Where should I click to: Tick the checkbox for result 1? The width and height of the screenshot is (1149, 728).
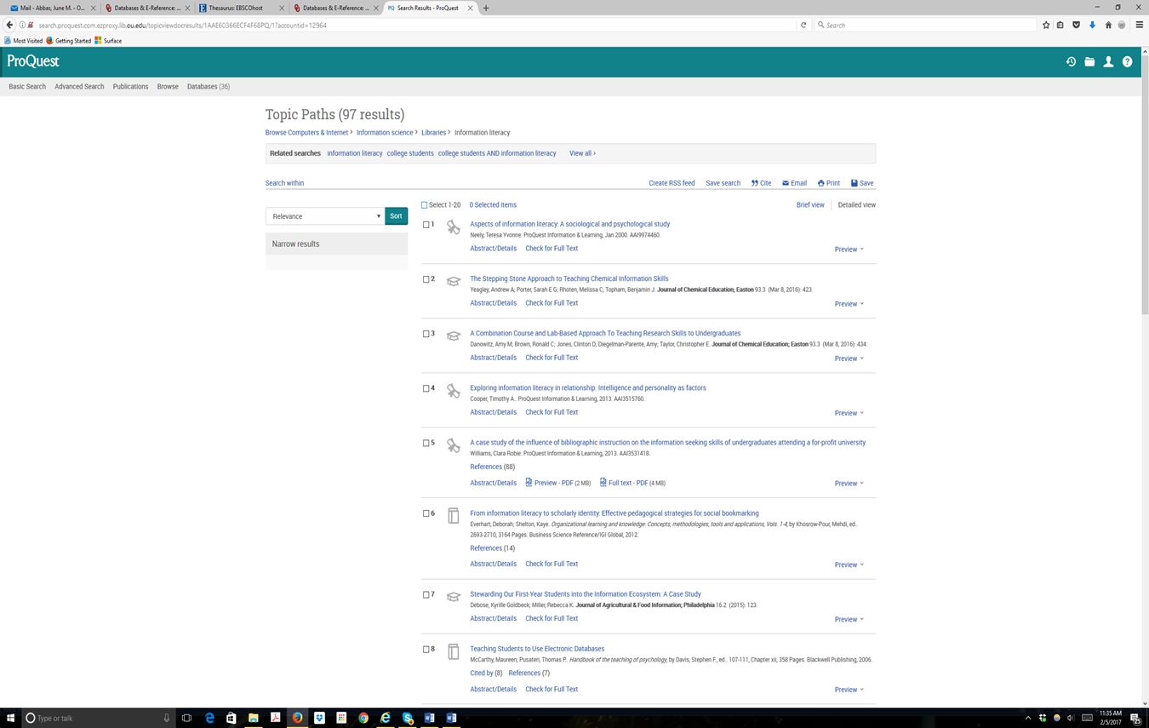point(426,225)
